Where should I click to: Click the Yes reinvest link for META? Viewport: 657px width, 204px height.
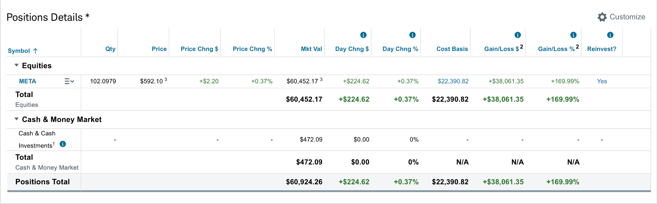pyautogui.click(x=602, y=81)
